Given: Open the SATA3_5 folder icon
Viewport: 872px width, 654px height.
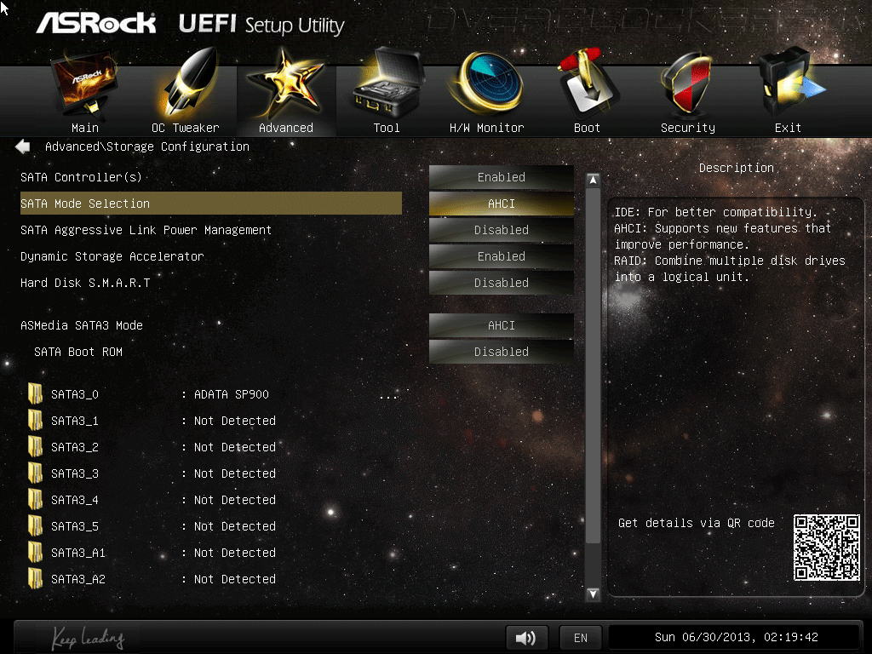Looking at the screenshot, I should pyautogui.click(x=35, y=526).
